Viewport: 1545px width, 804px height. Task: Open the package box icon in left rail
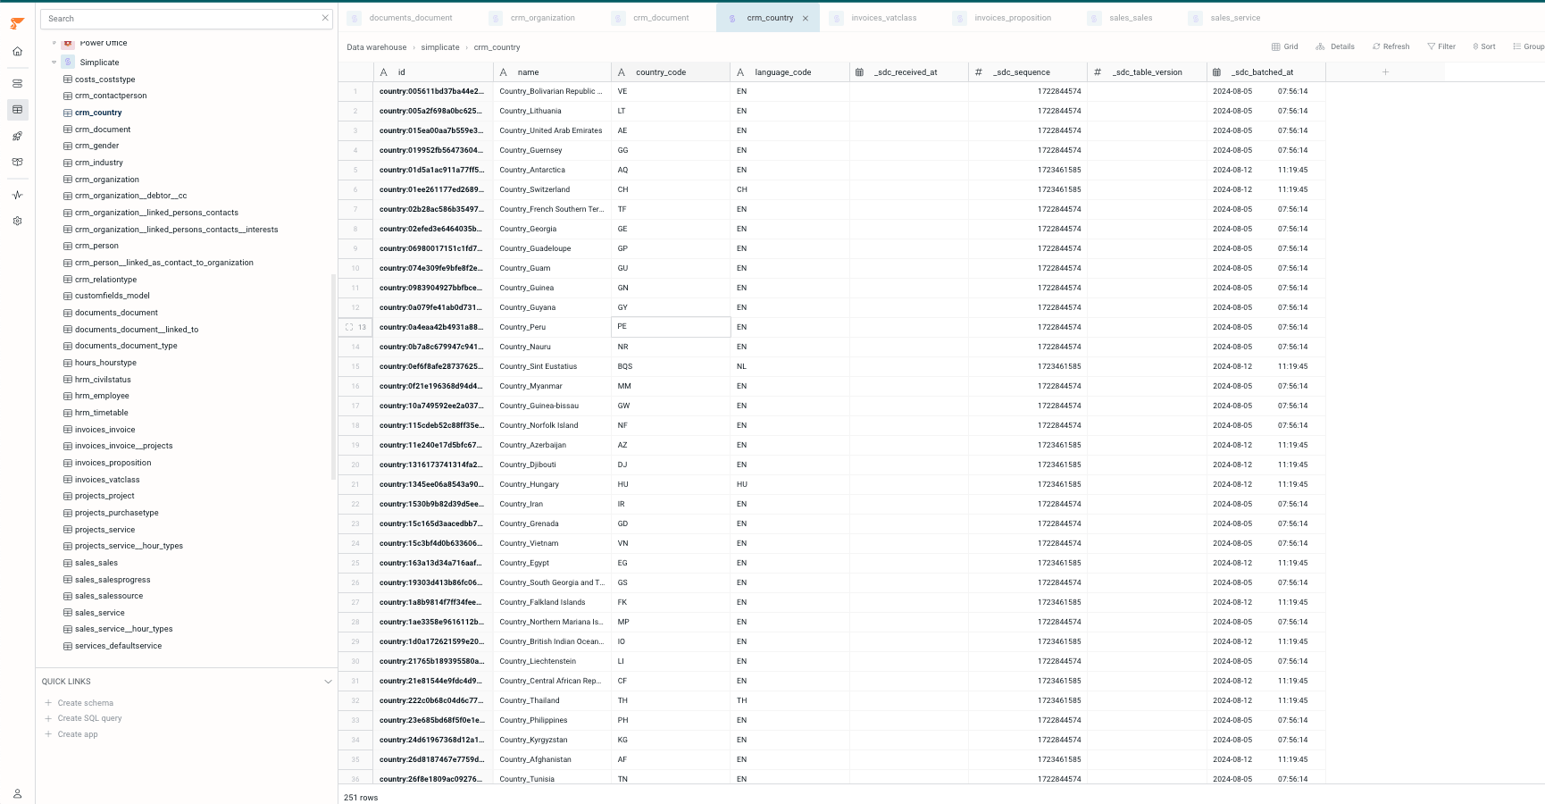tap(17, 163)
